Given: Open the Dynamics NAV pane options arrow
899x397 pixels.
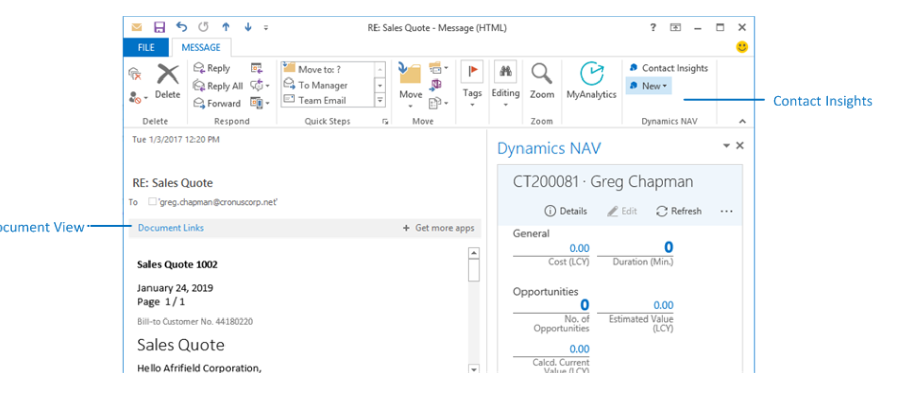Looking at the screenshot, I should pos(726,146).
